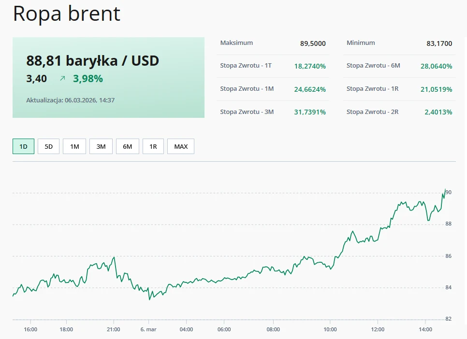Click the Minimum 83,1700 value

point(438,43)
